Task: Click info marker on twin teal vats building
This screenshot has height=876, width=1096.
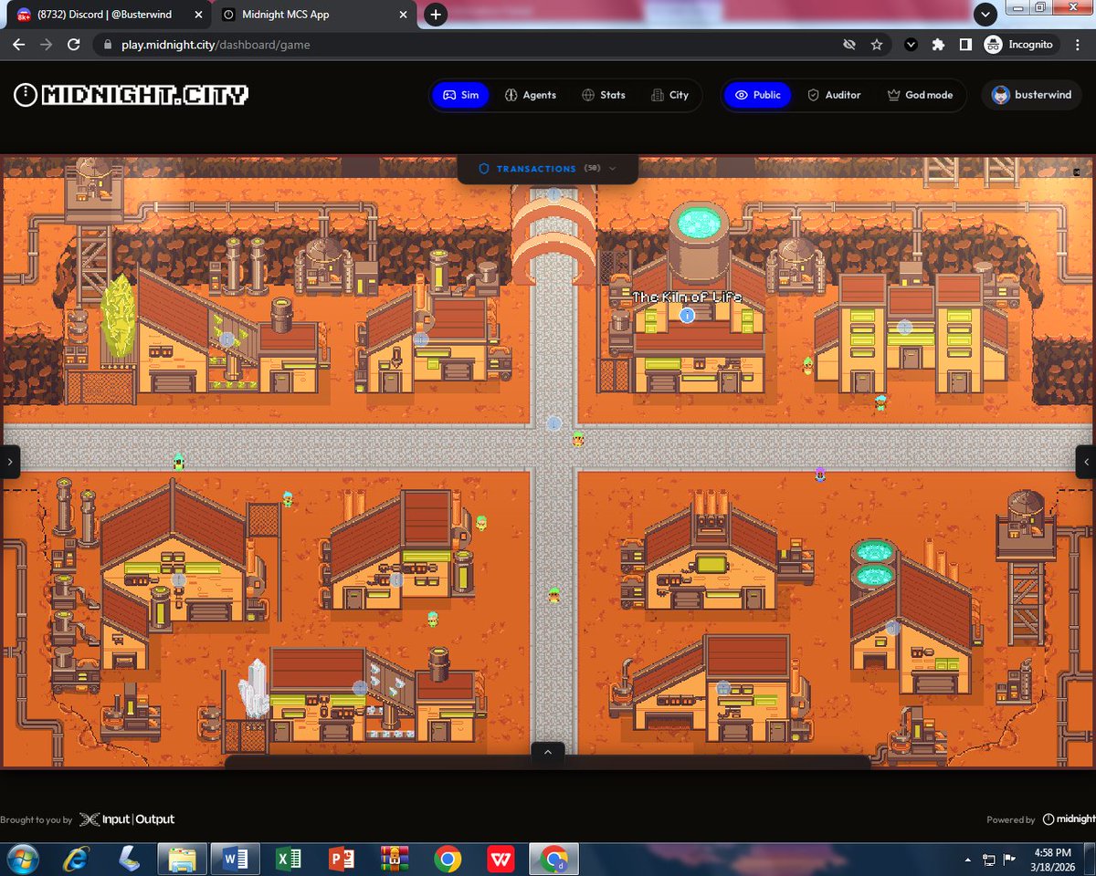Action: pyautogui.click(x=892, y=628)
